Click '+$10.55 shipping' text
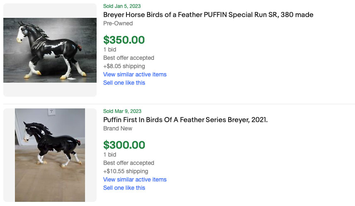The width and height of the screenshot is (355, 206). click(126, 171)
